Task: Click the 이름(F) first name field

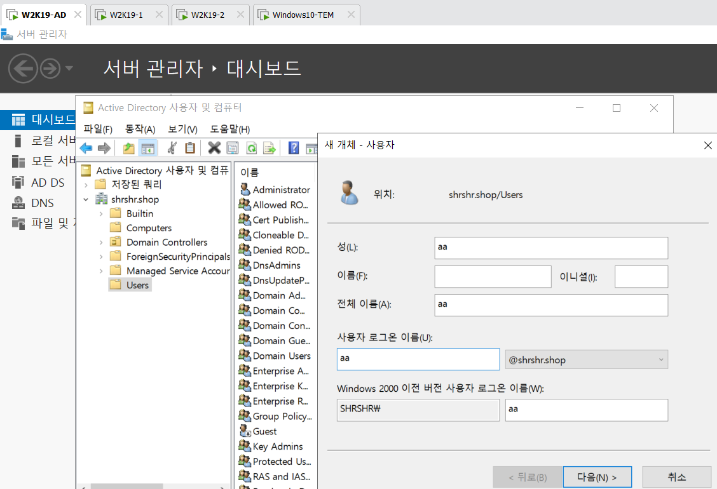Action: 493,276
